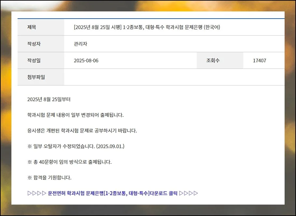Image resolution: width=296 pixels, height=216 pixels.
Task: Click the author name 관리자
Action: click(80, 44)
